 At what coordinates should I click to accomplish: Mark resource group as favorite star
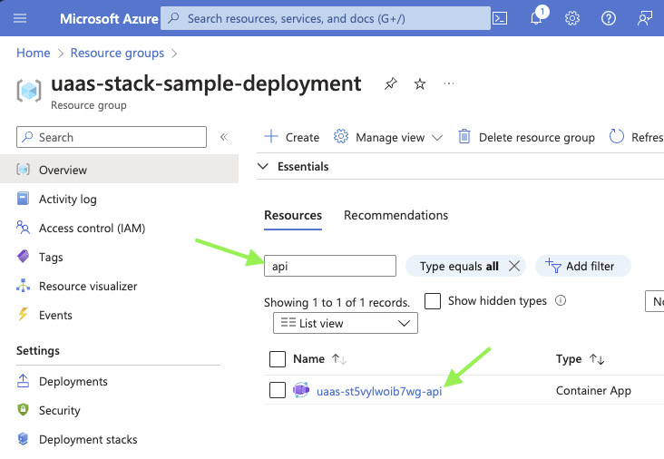[420, 83]
